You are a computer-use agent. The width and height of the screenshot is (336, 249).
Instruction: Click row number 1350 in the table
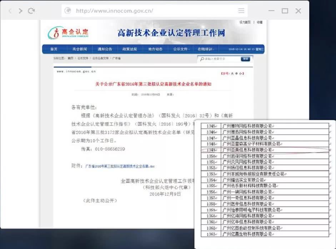(x=211, y=156)
